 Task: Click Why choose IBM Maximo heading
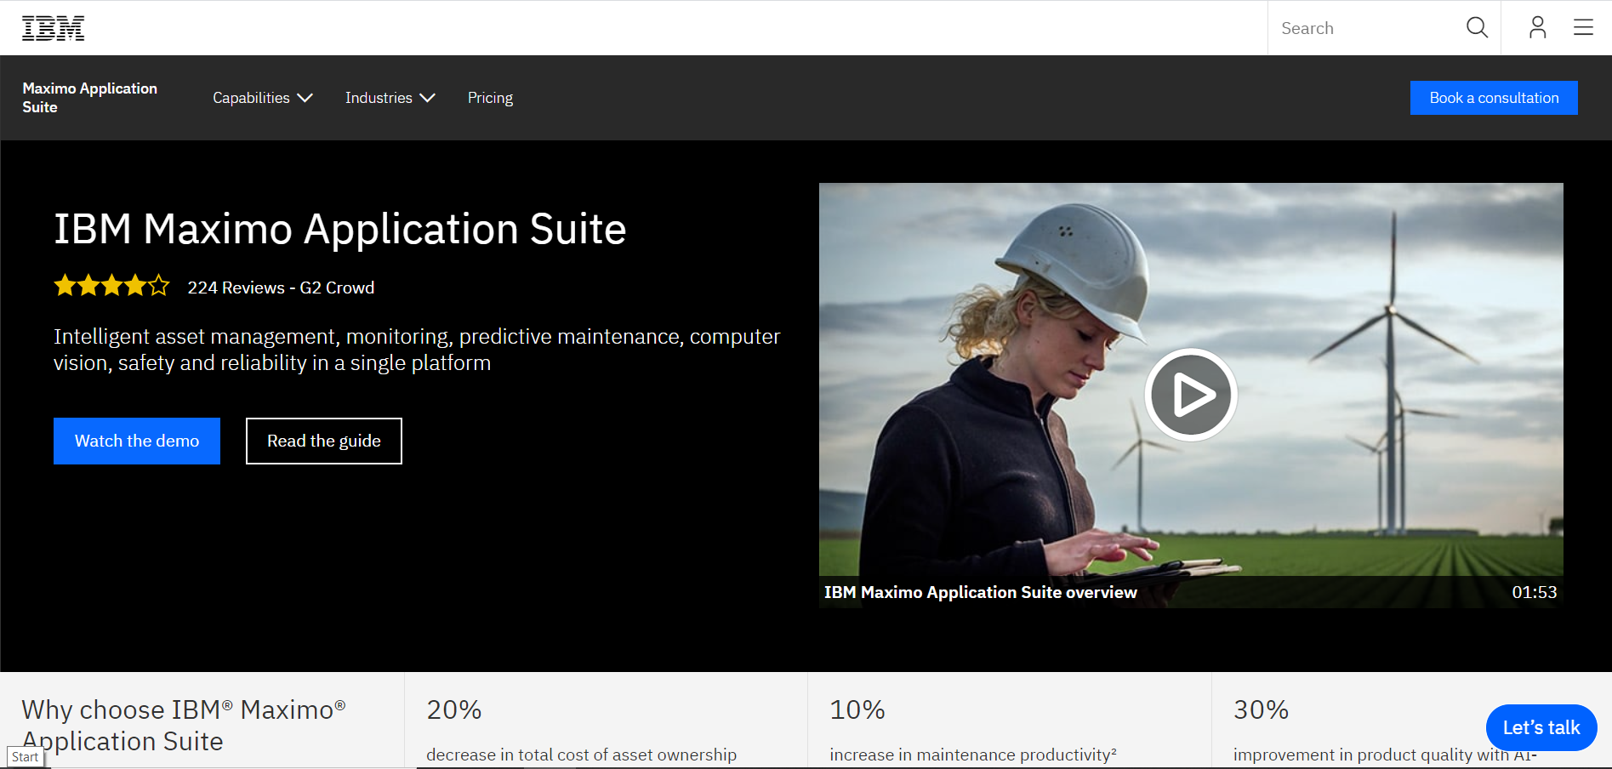[x=184, y=725]
